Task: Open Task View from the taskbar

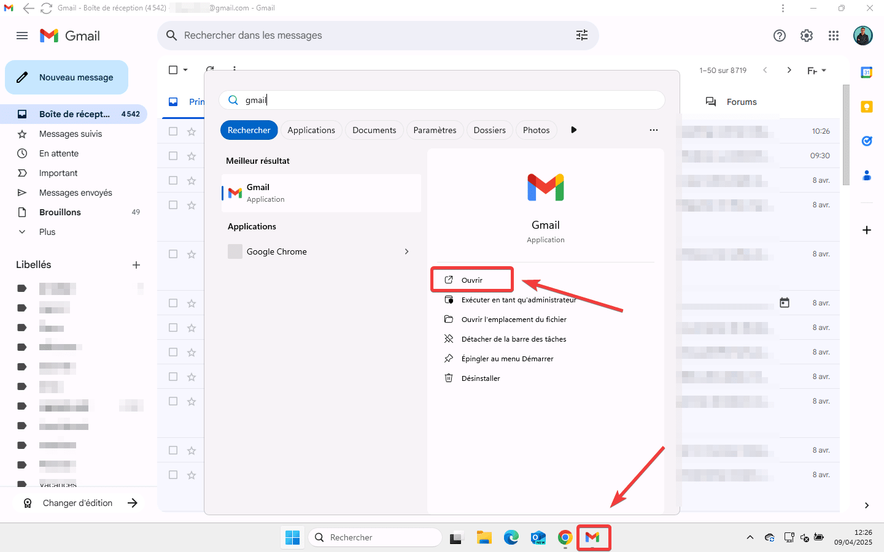Action: pos(456,537)
